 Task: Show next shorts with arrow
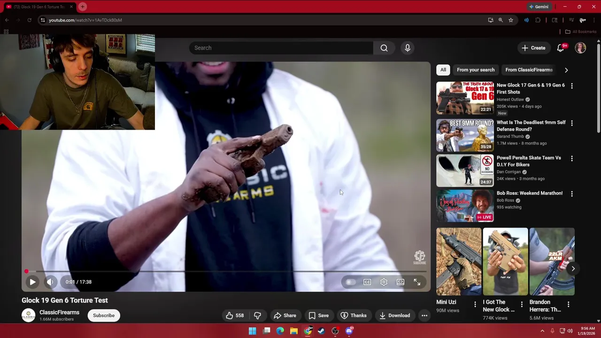point(573,269)
